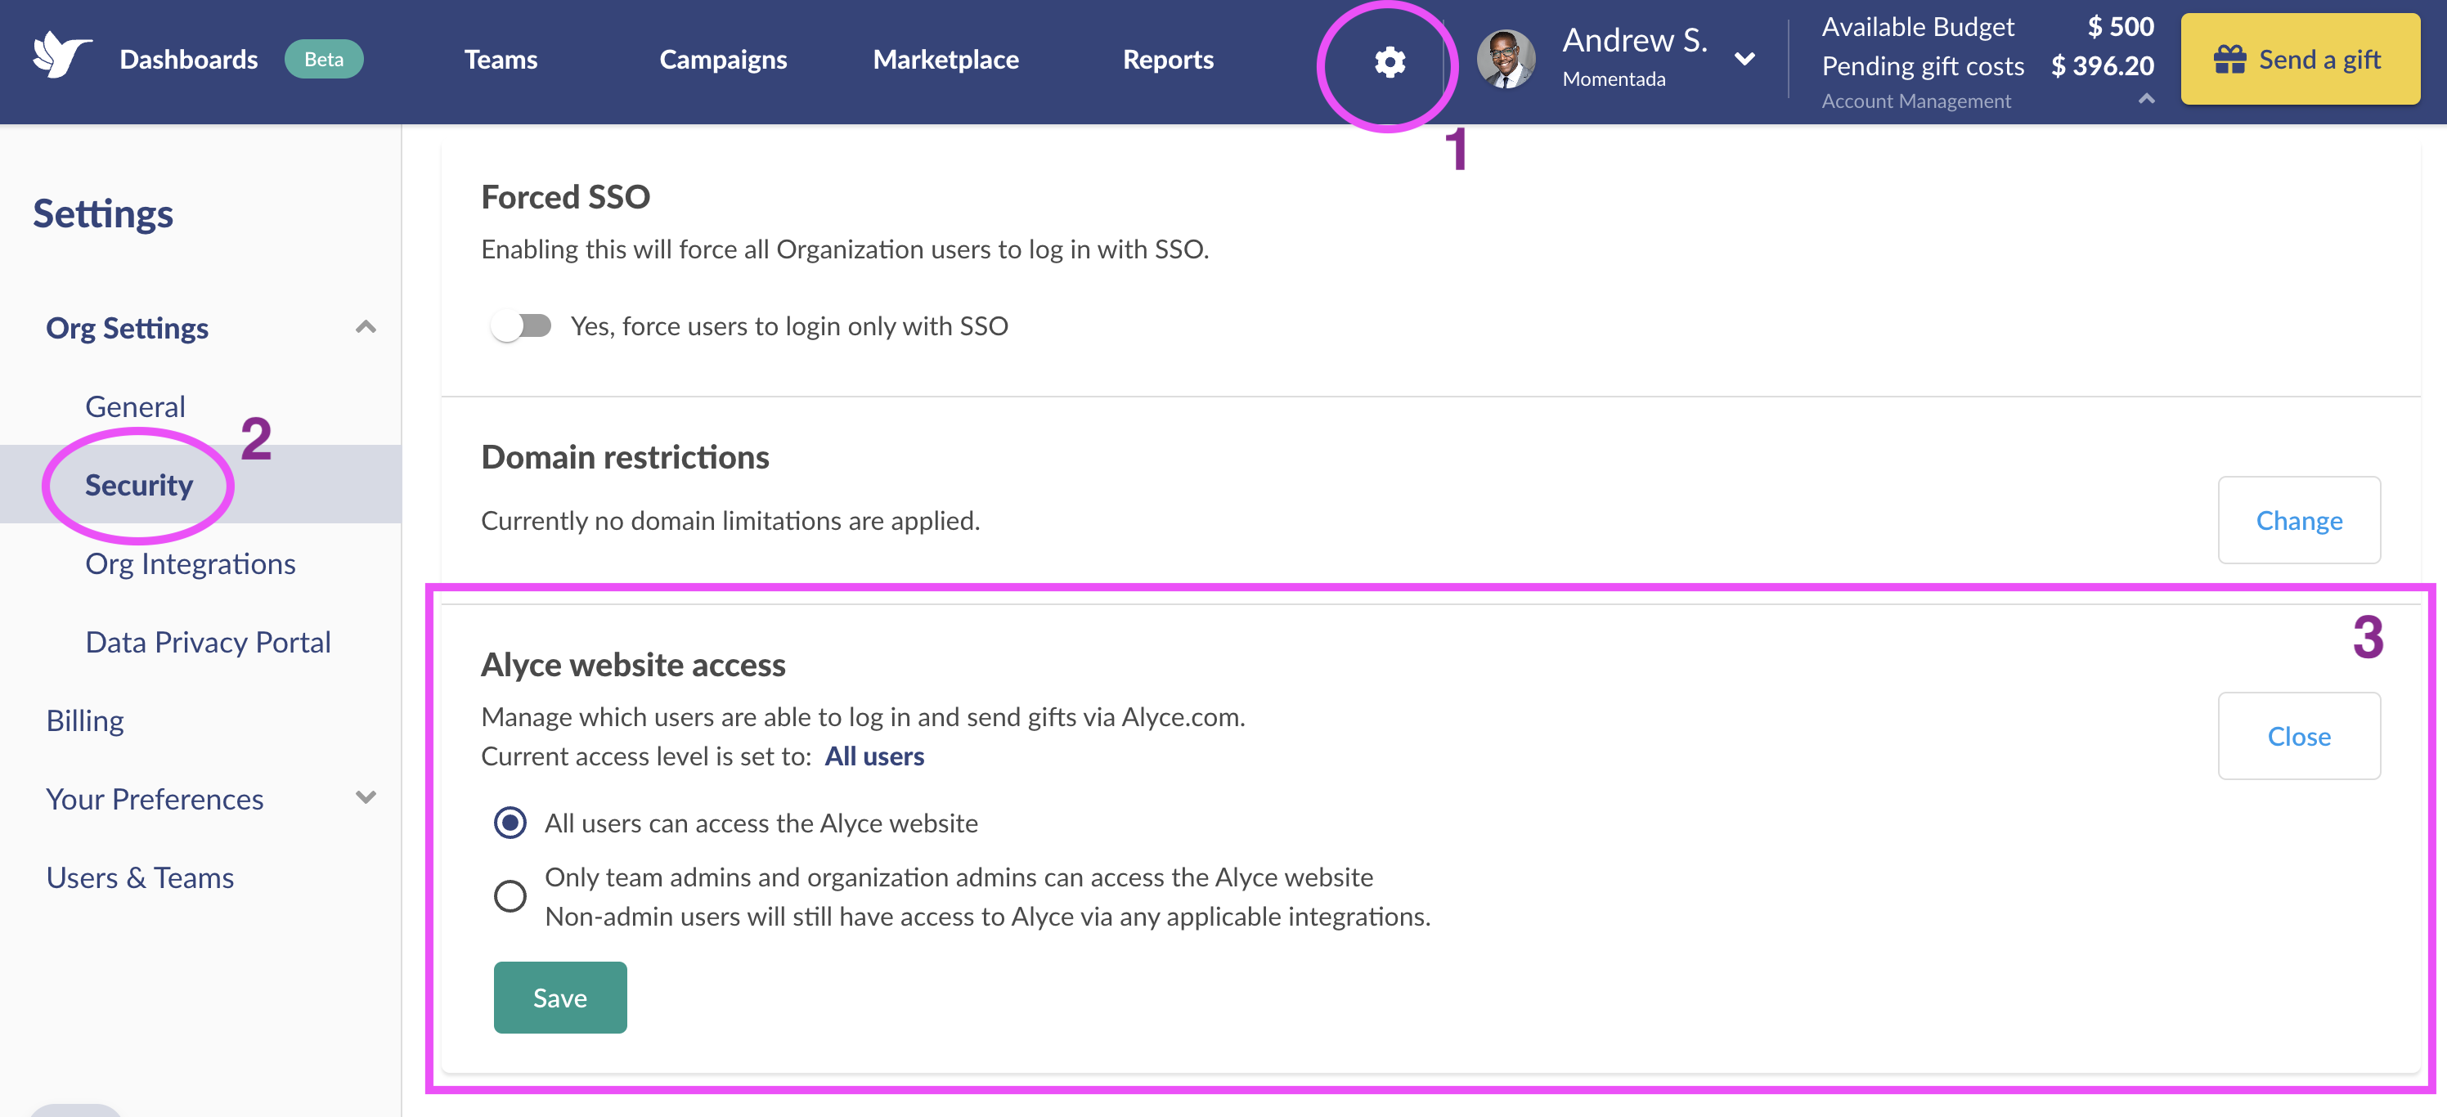The image size is (2447, 1117).
Task: Click the Momentada organization name
Action: (1614, 79)
